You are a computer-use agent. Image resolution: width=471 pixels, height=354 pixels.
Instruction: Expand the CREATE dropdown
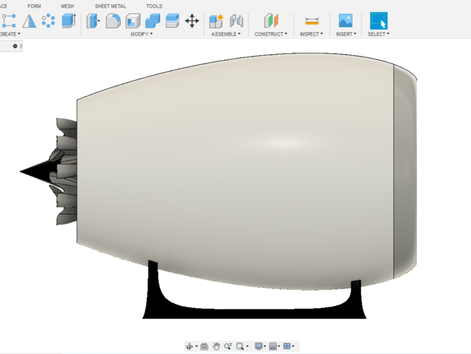(x=8, y=34)
